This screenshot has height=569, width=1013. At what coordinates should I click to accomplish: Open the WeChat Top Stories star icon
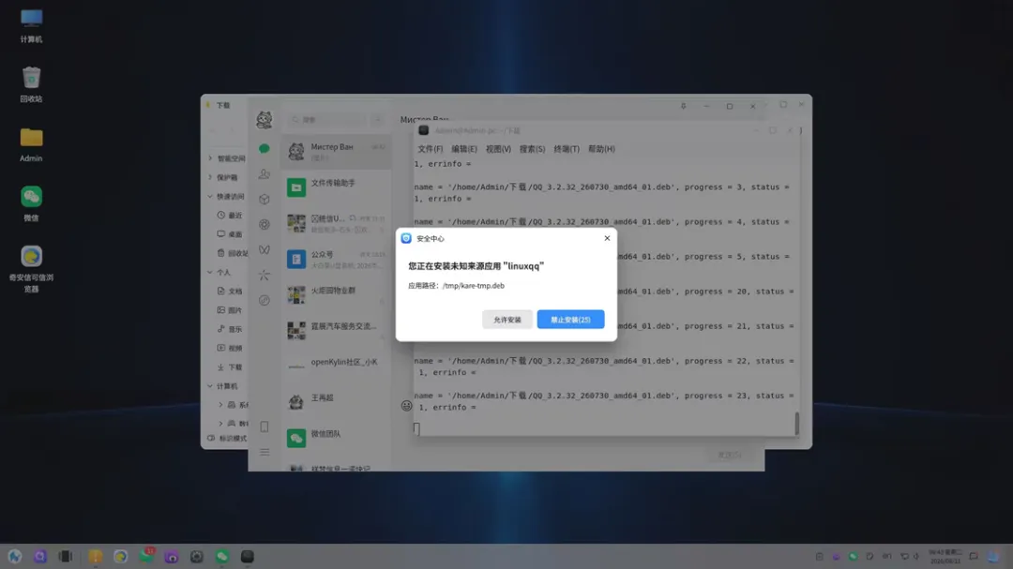coord(265,276)
